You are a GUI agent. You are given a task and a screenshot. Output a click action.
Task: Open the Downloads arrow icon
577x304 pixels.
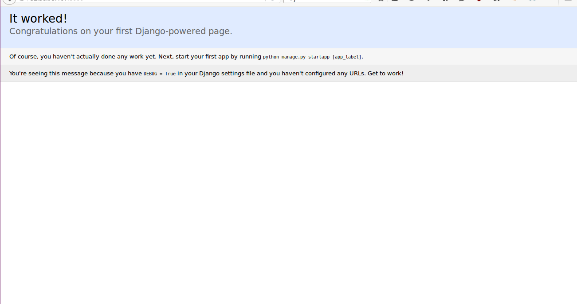pyautogui.click(x=428, y=1)
